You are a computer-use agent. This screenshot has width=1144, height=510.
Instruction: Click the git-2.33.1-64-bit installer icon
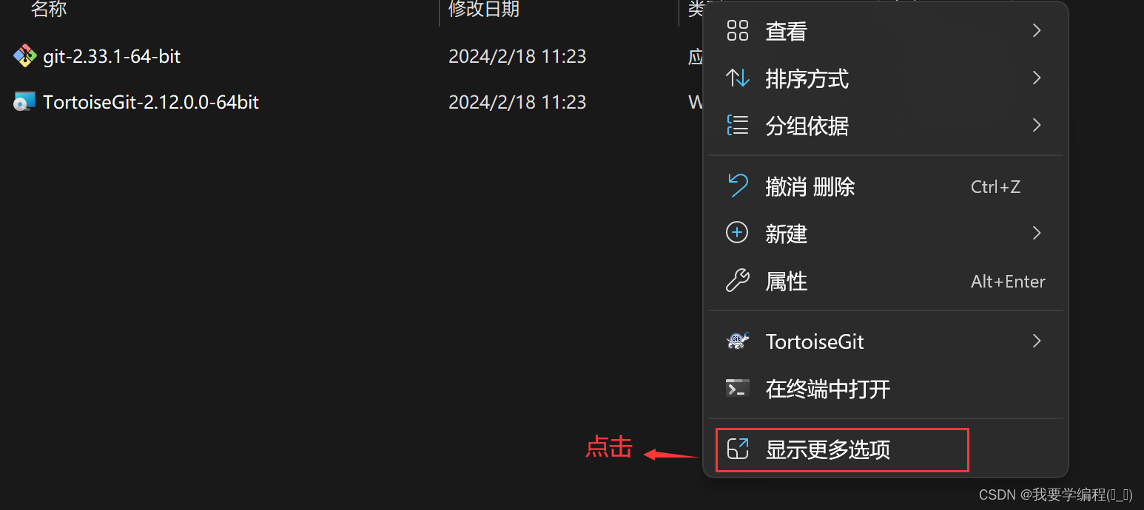coord(24,56)
